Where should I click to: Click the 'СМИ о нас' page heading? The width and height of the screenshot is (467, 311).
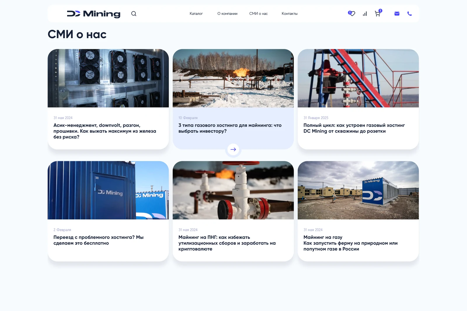(x=77, y=34)
